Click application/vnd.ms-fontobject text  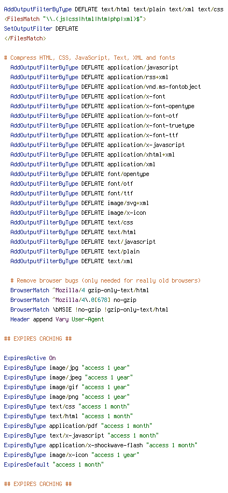[154, 87]
